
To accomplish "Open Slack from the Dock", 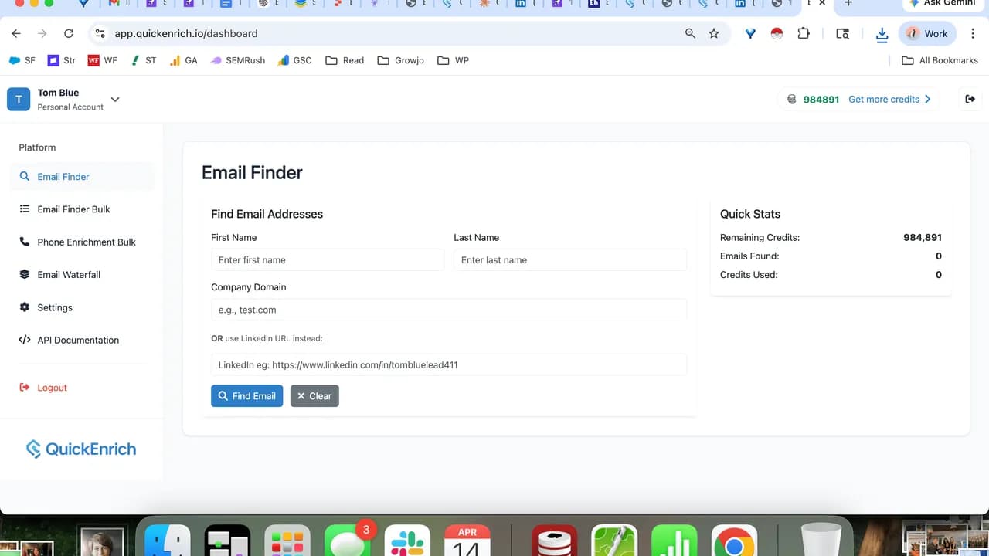I will (407, 541).
